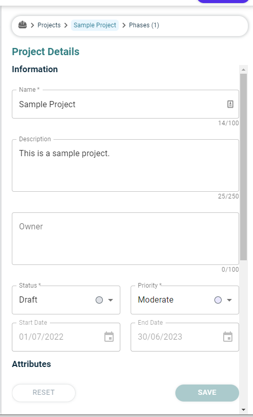Click the gray Draft status color circle

pyautogui.click(x=99, y=300)
